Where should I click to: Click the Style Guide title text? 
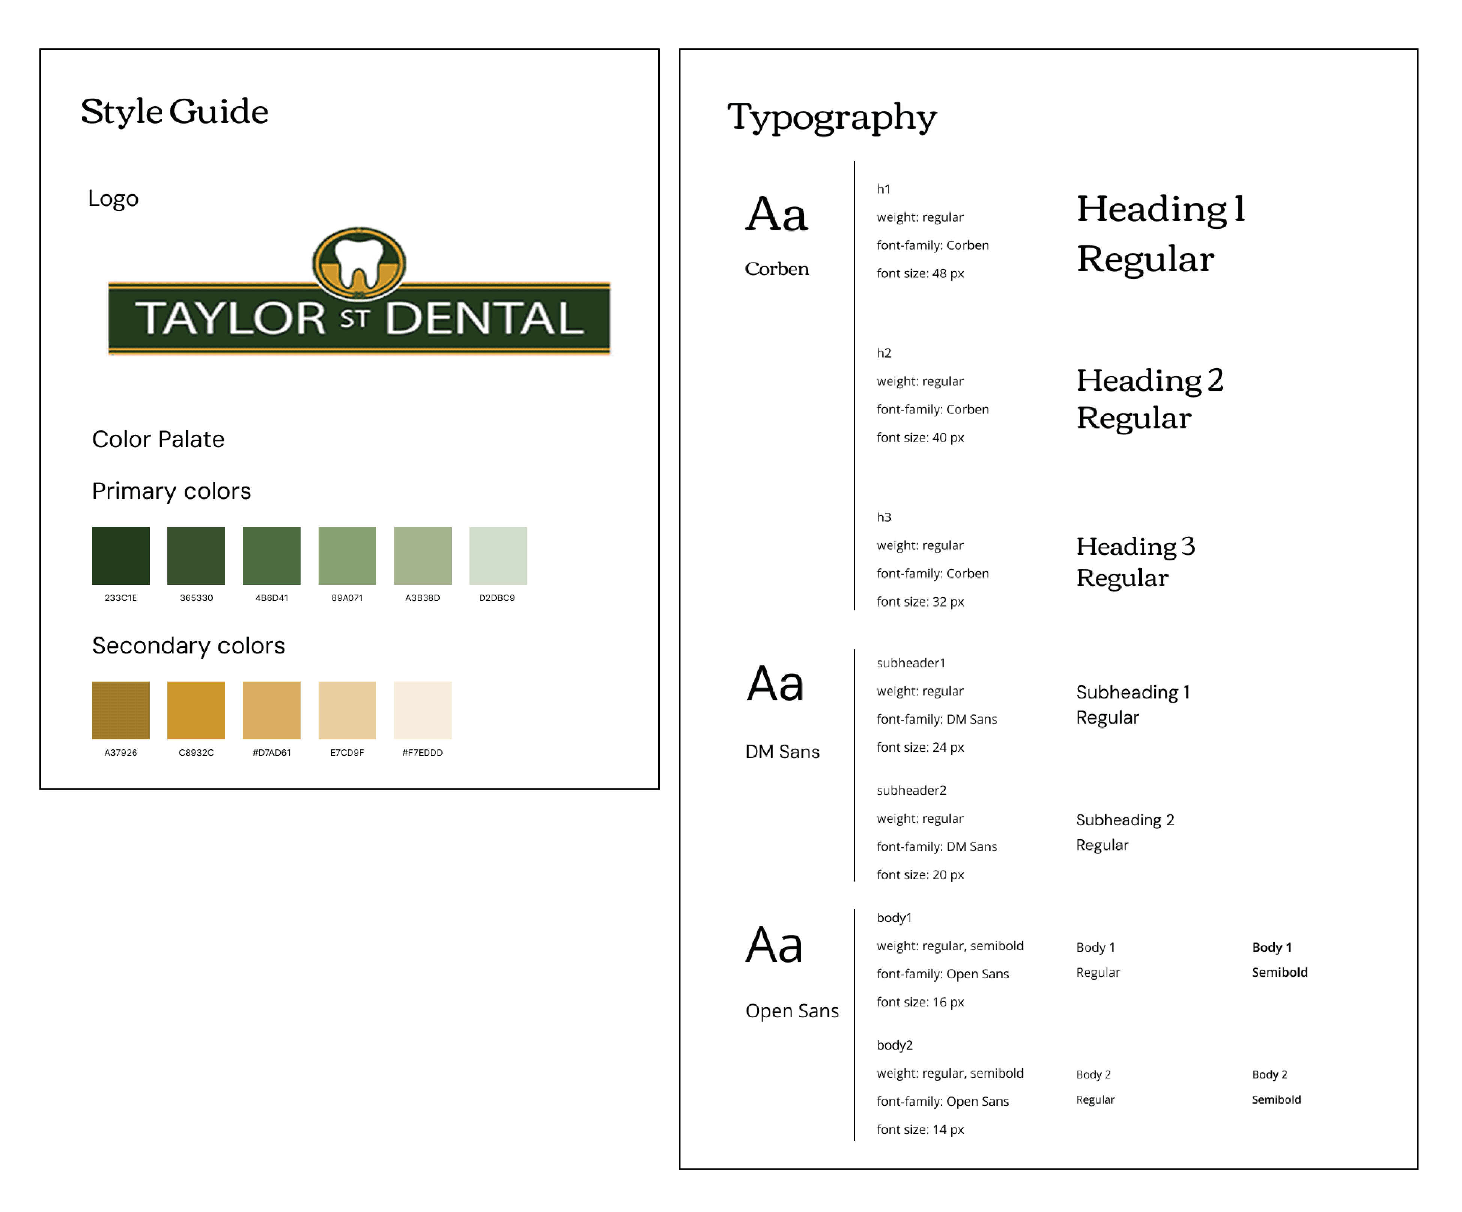[174, 111]
